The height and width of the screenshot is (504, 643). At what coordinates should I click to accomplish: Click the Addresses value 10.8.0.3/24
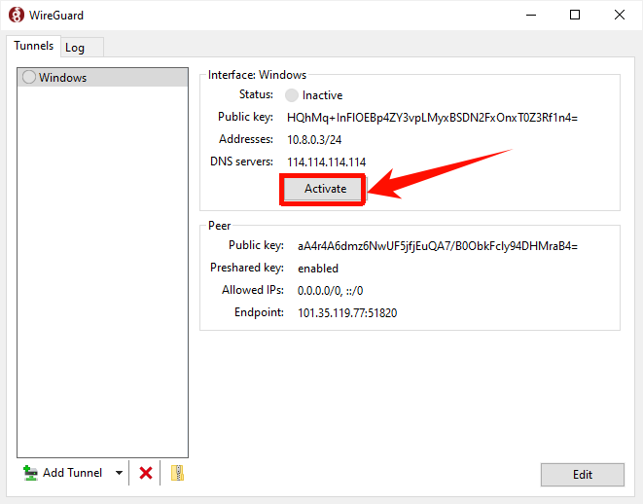point(314,140)
